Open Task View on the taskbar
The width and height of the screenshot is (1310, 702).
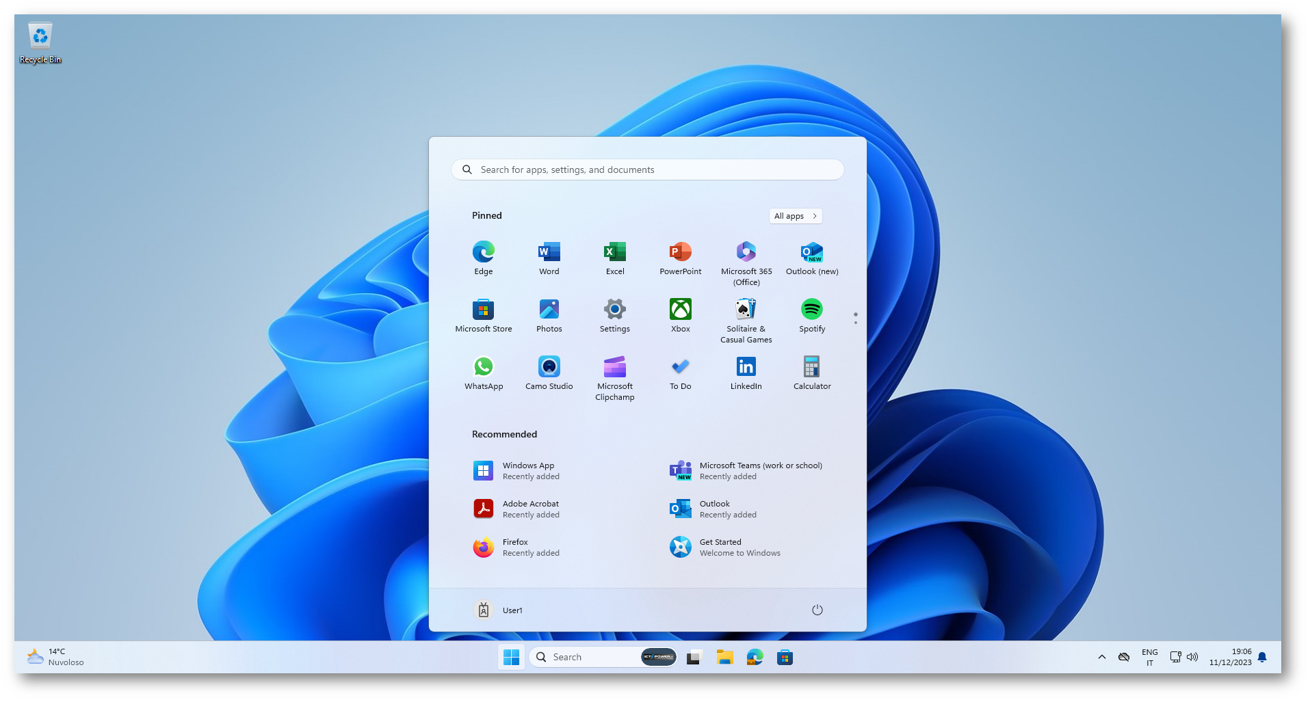[x=694, y=658]
